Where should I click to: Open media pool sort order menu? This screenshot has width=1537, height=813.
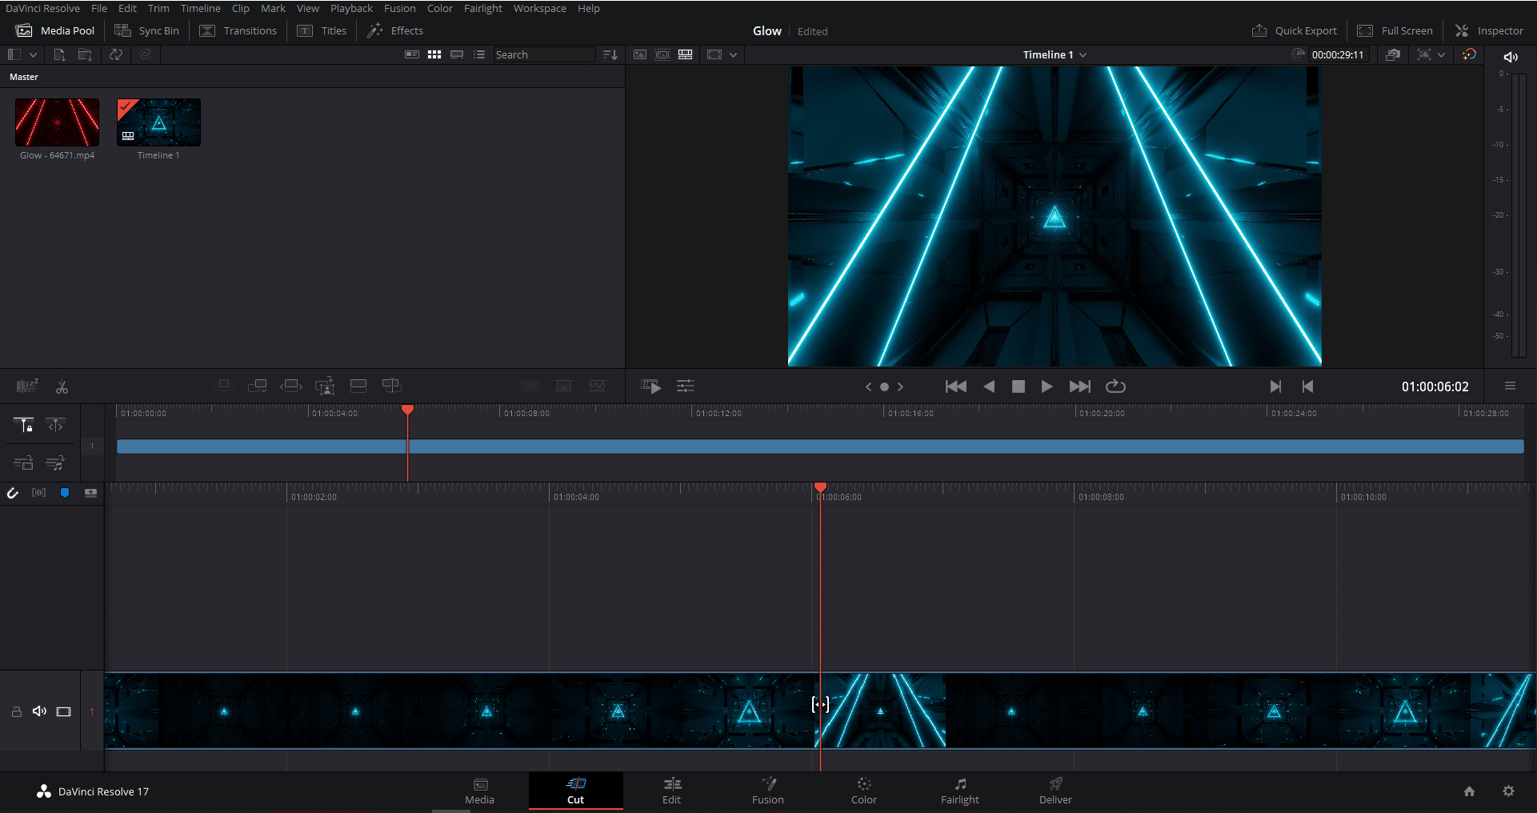click(x=610, y=54)
